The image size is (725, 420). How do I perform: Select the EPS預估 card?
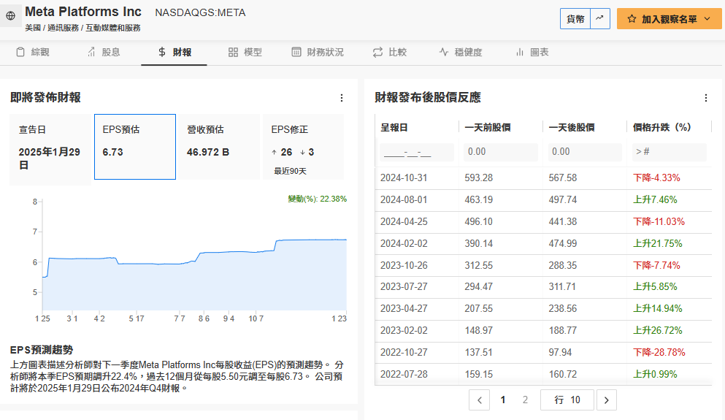135,147
